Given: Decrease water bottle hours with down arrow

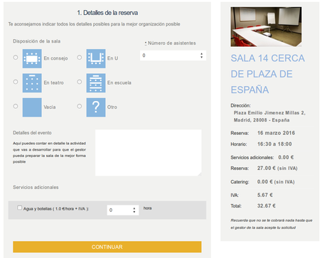Looking at the screenshot, I should pyautogui.click(x=134, y=212).
